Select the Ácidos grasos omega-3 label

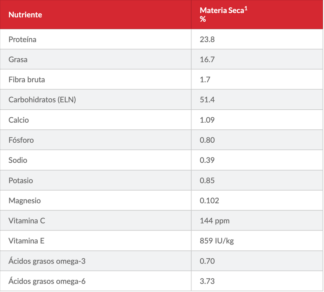[x=47, y=261]
